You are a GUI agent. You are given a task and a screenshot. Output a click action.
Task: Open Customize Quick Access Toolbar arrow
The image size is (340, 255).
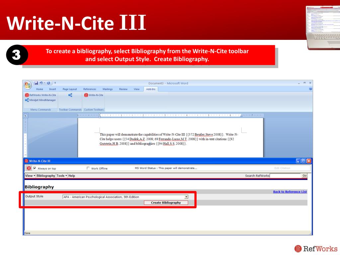coord(55,83)
